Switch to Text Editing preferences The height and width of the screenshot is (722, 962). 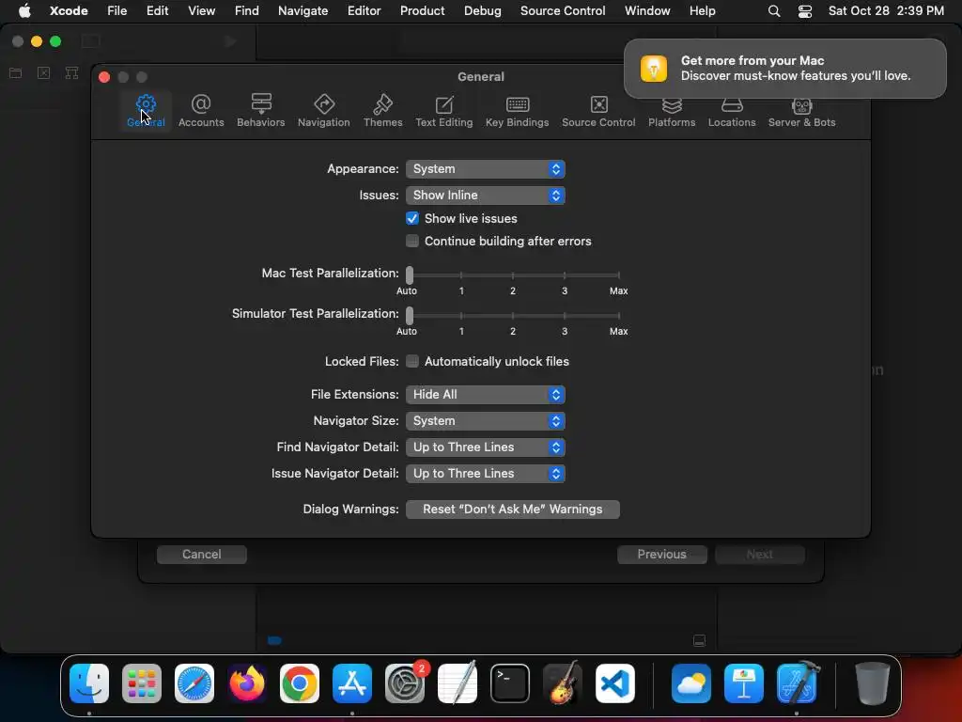click(x=444, y=111)
